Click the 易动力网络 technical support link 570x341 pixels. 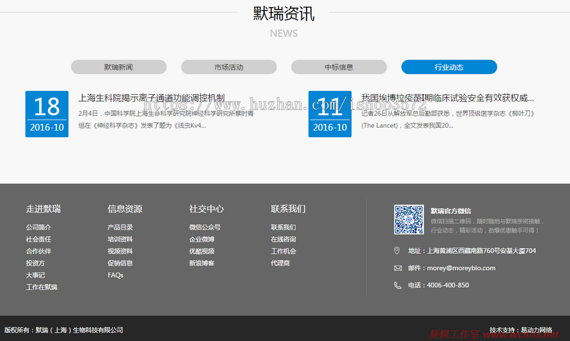536,330
